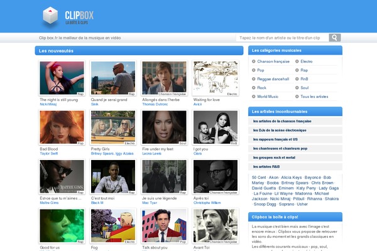The height and width of the screenshot is (251, 377).
Task: Open Talk about you thumbnail
Action: pos(164,226)
